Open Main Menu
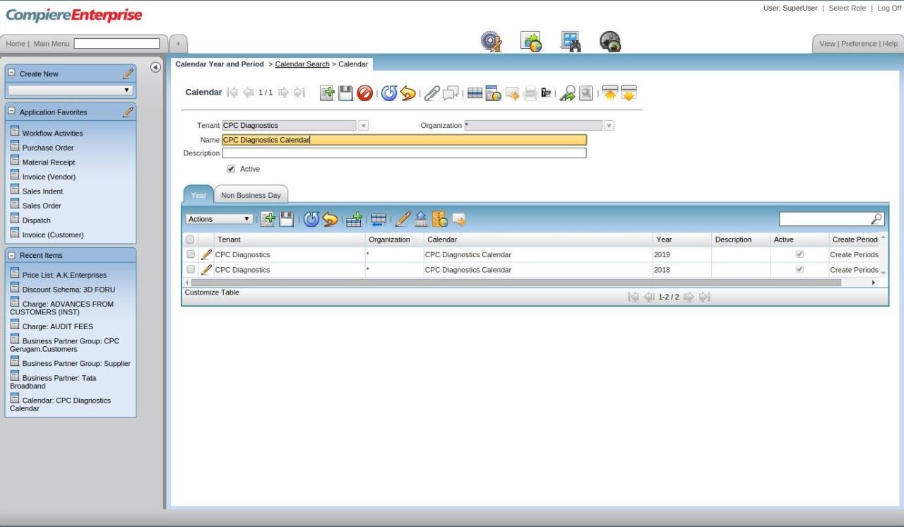 [52, 44]
